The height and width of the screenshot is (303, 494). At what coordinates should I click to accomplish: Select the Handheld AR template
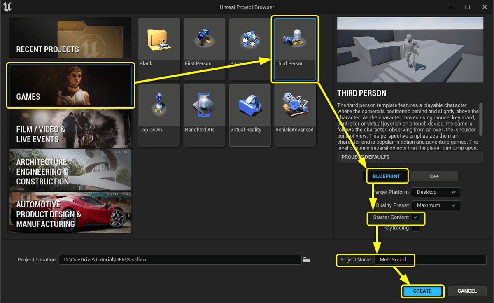(x=204, y=115)
